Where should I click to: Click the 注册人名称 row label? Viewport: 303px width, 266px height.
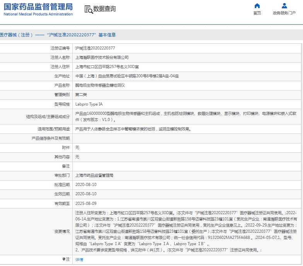(60, 57)
